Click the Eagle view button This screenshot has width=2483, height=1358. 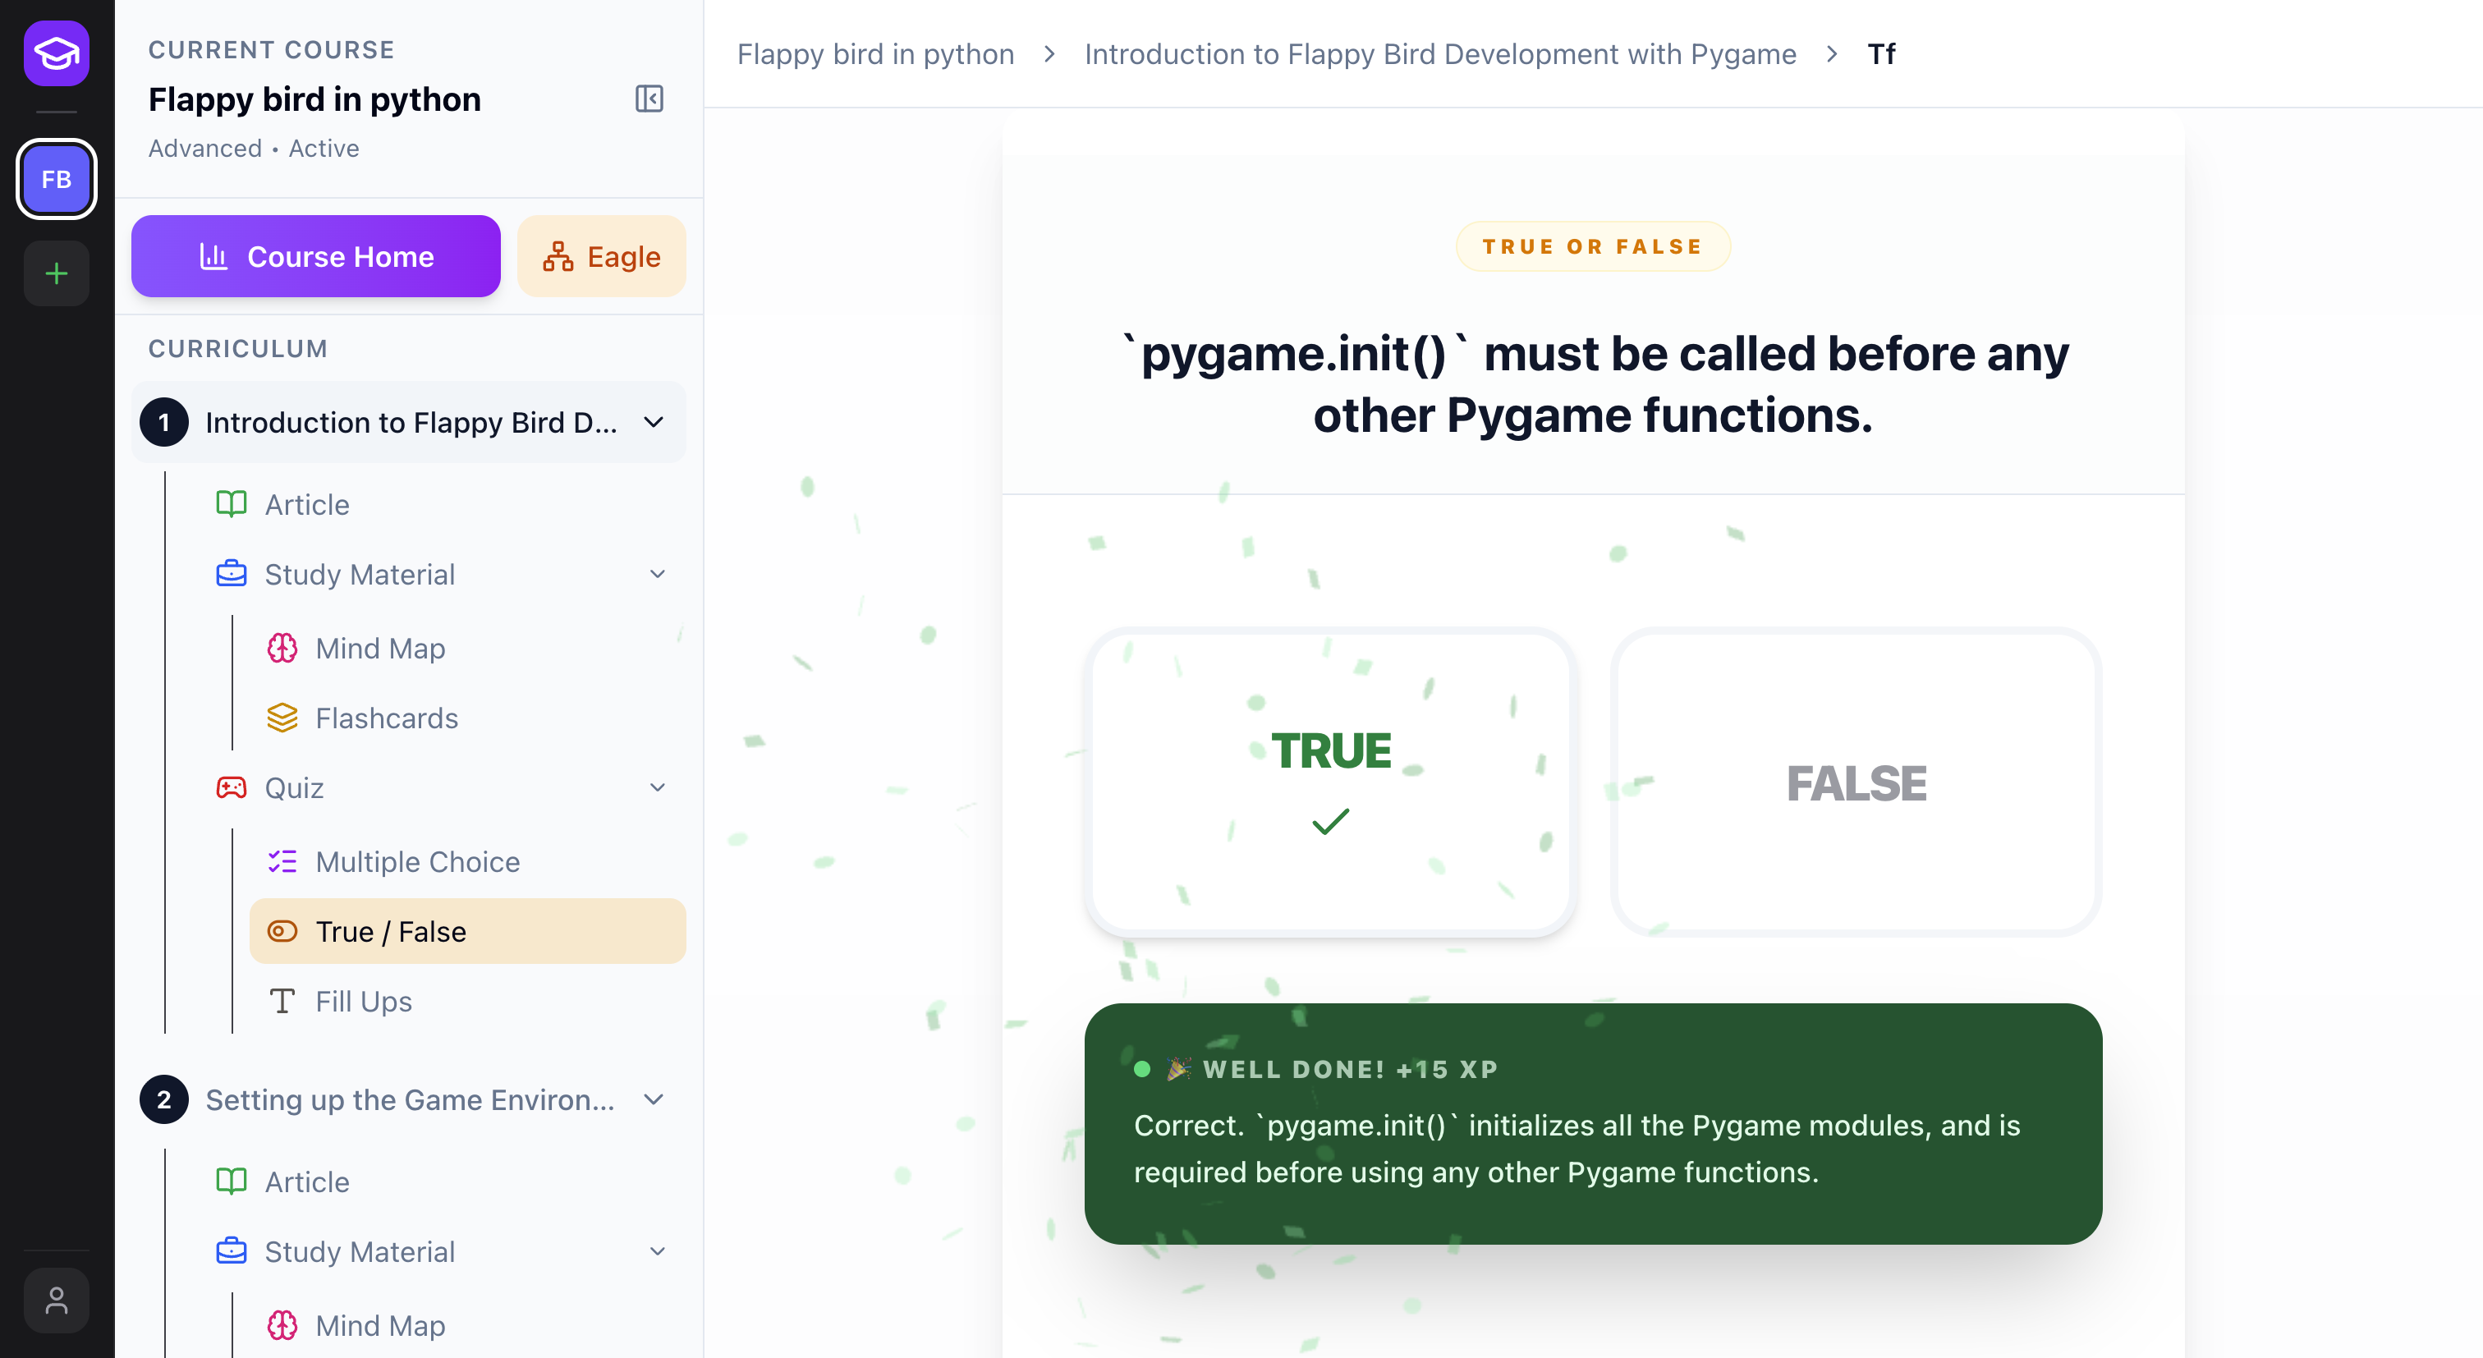click(x=602, y=256)
